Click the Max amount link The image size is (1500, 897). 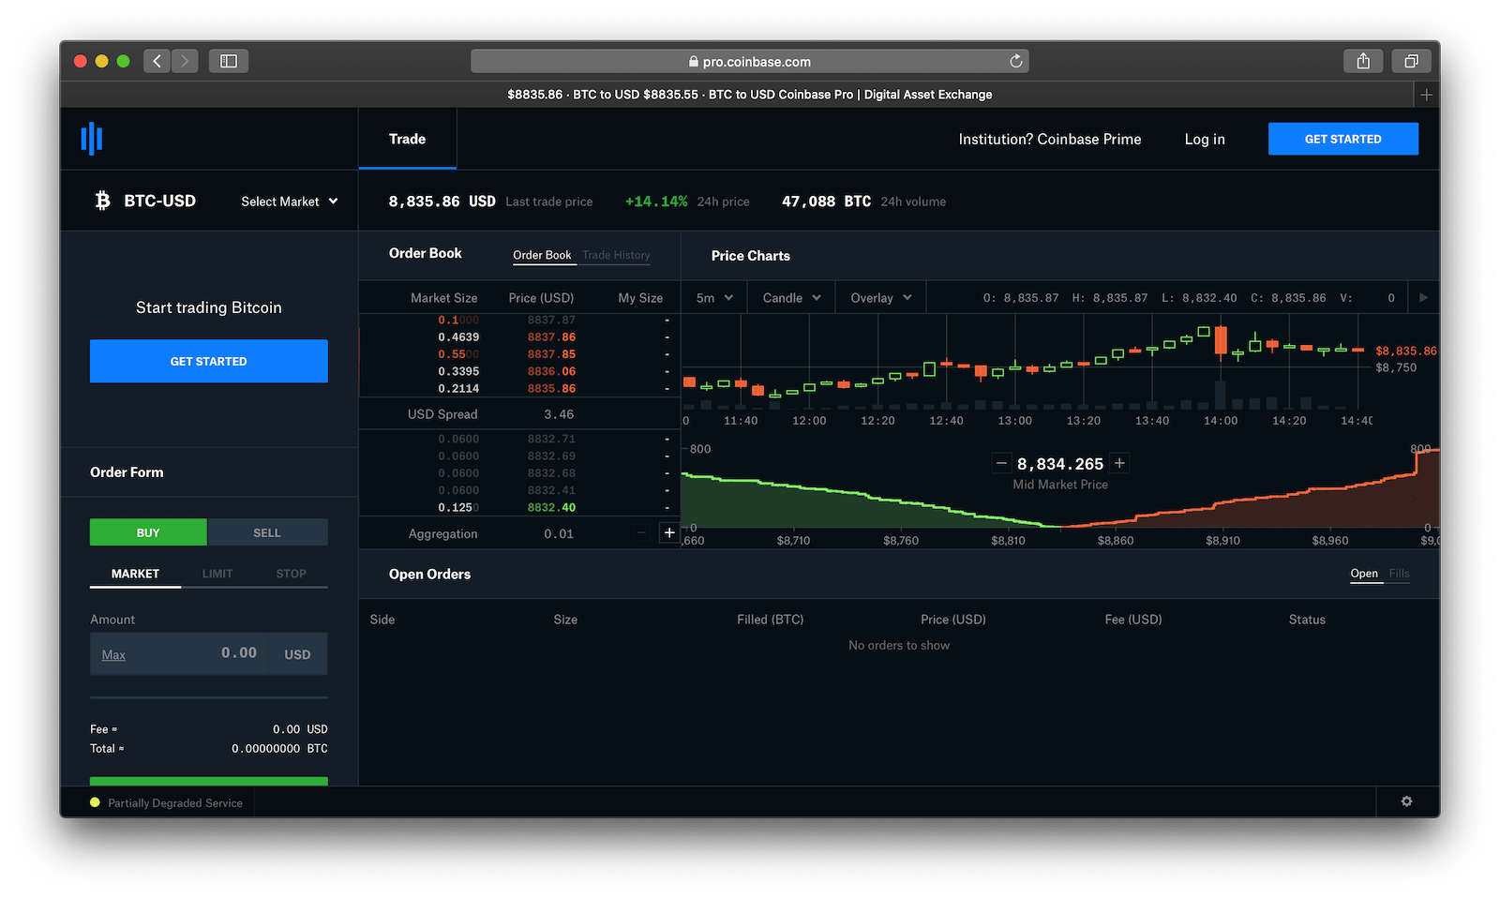click(x=113, y=655)
